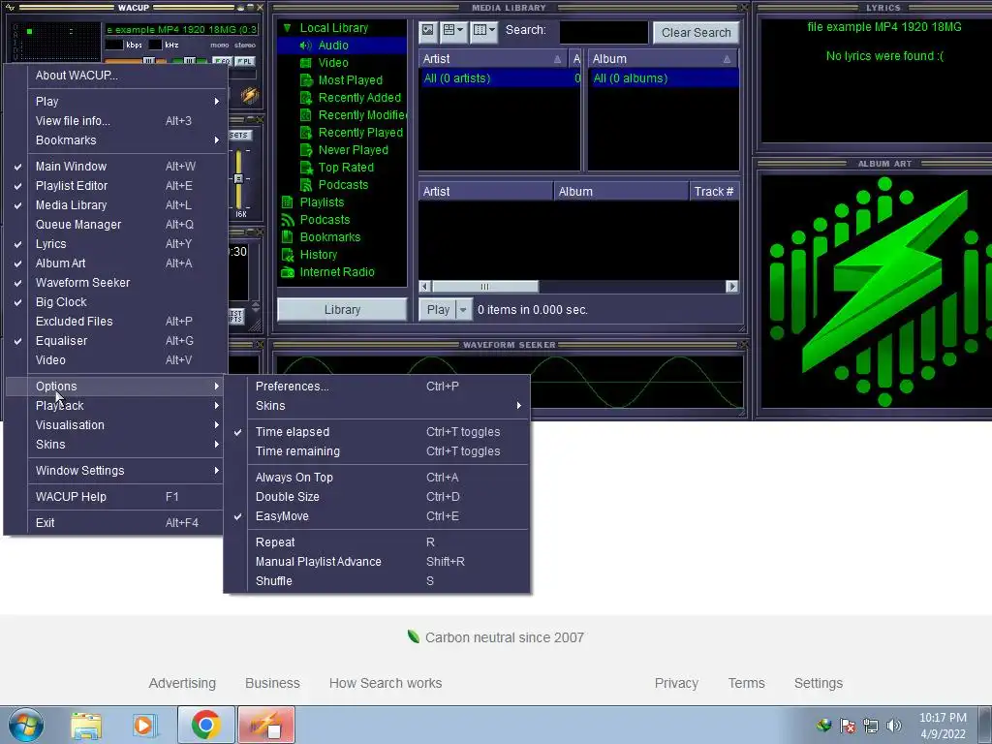992x744 pixels.
Task: Uncheck Lyrics window in menu
Action: pos(115,244)
